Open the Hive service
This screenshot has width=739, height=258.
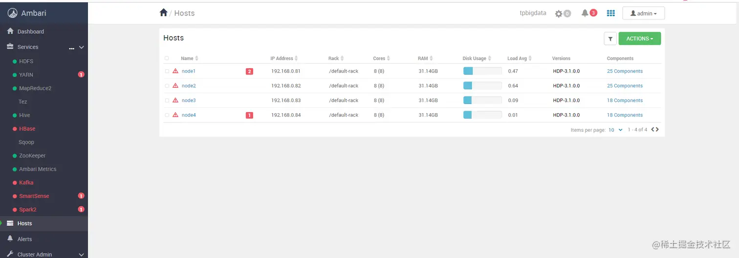pos(24,115)
